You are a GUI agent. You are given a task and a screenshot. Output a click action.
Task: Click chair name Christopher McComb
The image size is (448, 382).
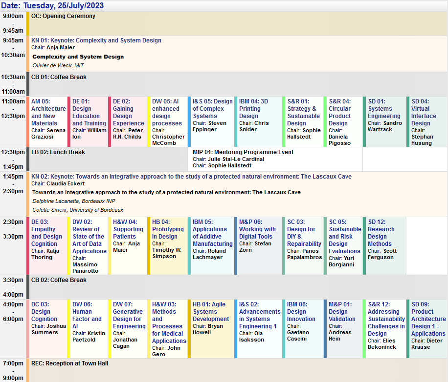(168, 140)
